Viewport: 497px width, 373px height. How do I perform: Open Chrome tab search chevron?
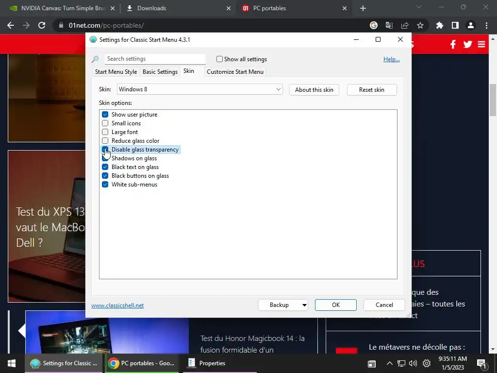[x=419, y=7]
